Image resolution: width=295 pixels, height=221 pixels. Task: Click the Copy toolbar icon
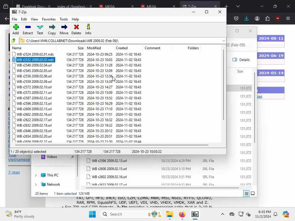52,30
